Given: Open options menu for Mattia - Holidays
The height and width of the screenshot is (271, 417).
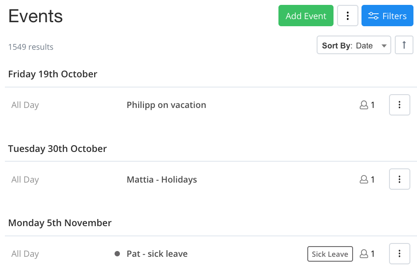Looking at the screenshot, I should coord(399,179).
